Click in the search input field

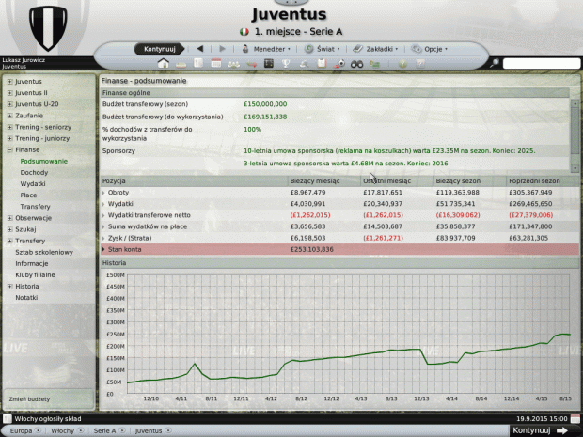542,64
